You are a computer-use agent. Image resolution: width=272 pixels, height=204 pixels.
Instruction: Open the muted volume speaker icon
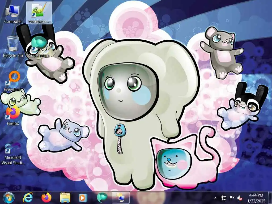240,198
